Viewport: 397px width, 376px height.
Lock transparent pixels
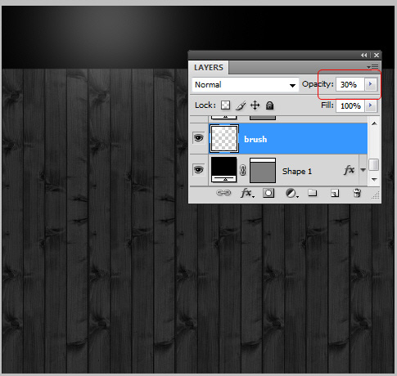225,105
